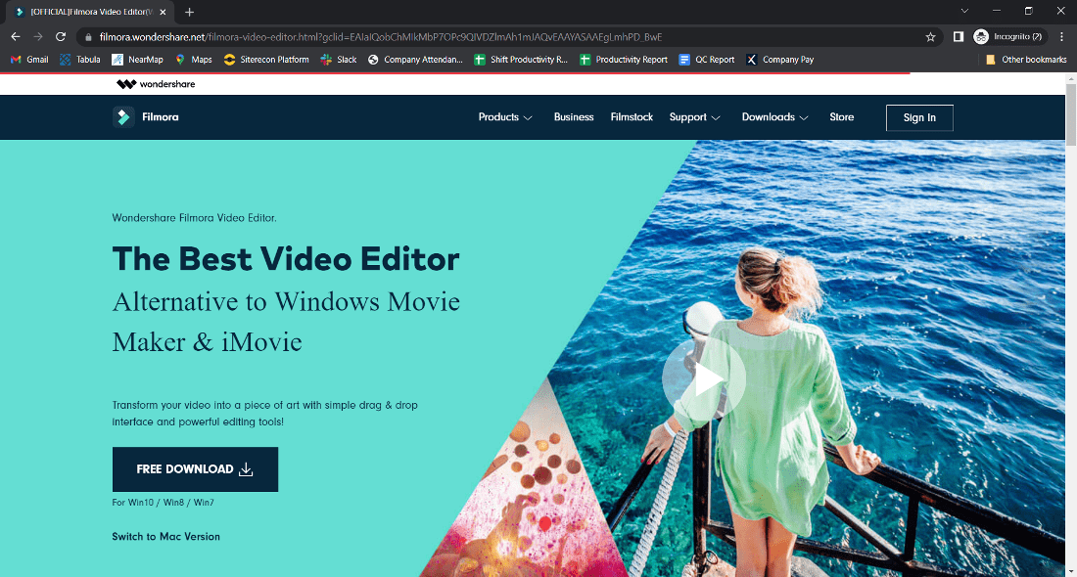Open Chrome's three-dot menu
Screen dimensions: 1077x577
[x=1062, y=37]
